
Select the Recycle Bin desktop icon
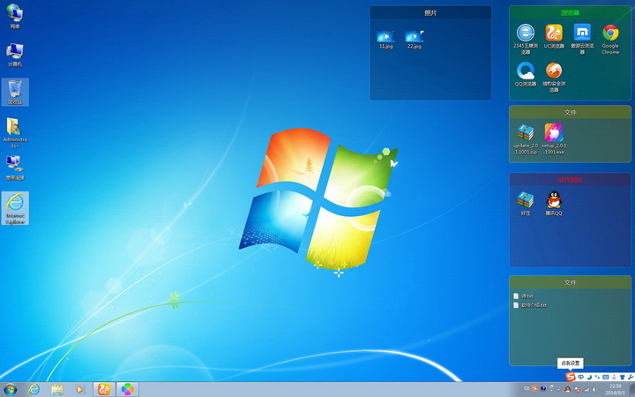point(15,92)
